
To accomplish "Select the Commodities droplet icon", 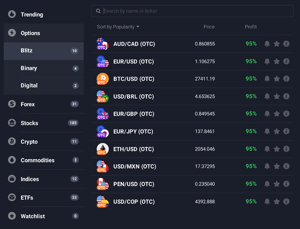I will (12, 160).
